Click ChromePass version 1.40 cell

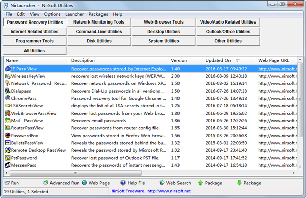[175, 98]
